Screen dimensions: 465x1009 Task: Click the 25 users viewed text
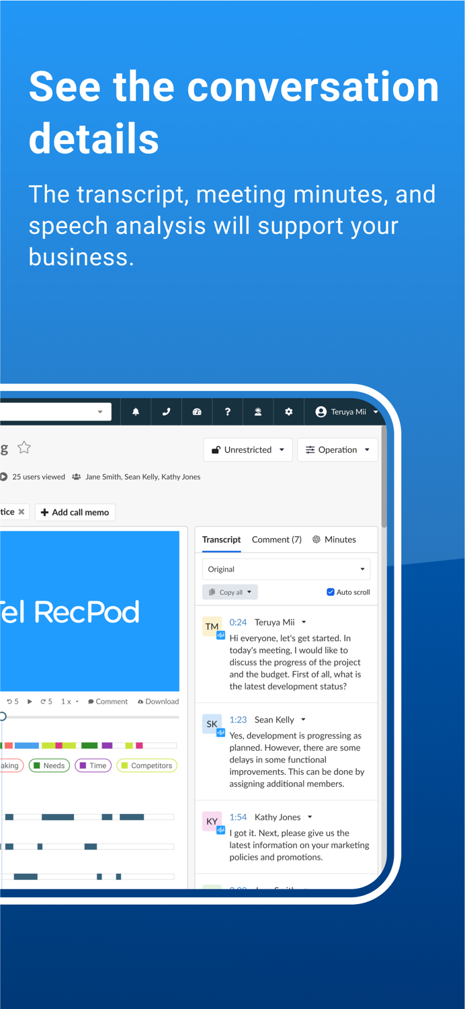coord(38,477)
